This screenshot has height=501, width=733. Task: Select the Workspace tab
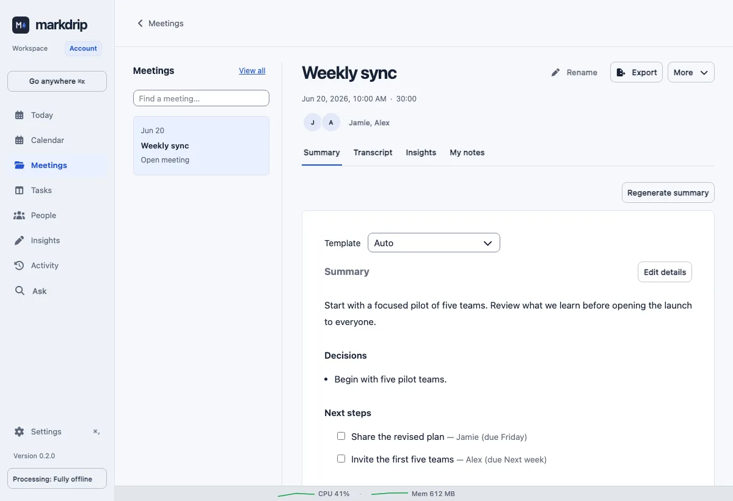30,48
